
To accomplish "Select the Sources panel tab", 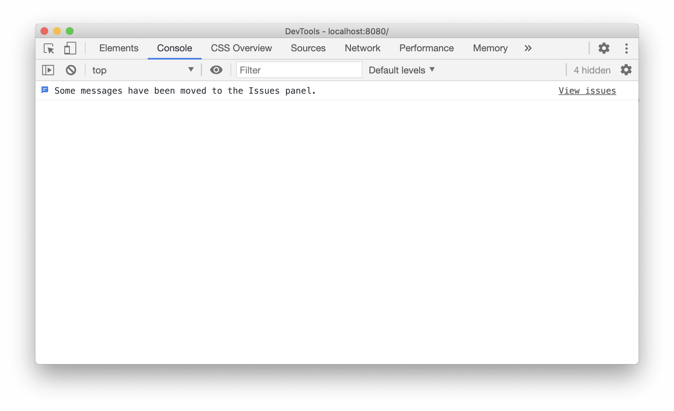I will (x=308, y=47).
